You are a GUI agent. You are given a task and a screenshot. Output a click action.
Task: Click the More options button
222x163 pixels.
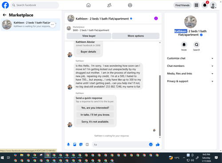point(136,36)
